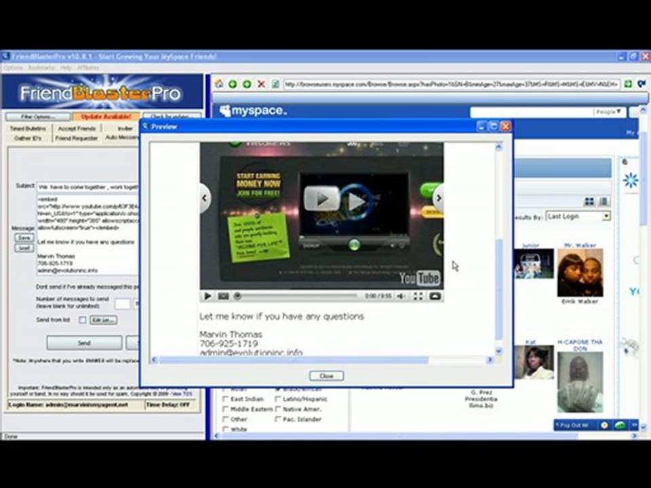The width and height of the screenshot is (651, 488).
Task: Click the double-arrow icon in the IM bar
Action: click(635, 425)
